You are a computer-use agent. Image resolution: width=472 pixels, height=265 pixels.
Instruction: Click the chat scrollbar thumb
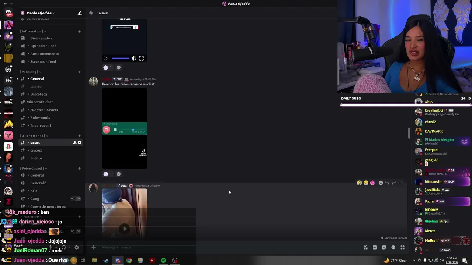point(409,133)
